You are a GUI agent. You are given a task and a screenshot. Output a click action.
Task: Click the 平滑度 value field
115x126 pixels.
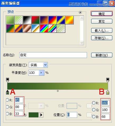(x=34, y=73)
